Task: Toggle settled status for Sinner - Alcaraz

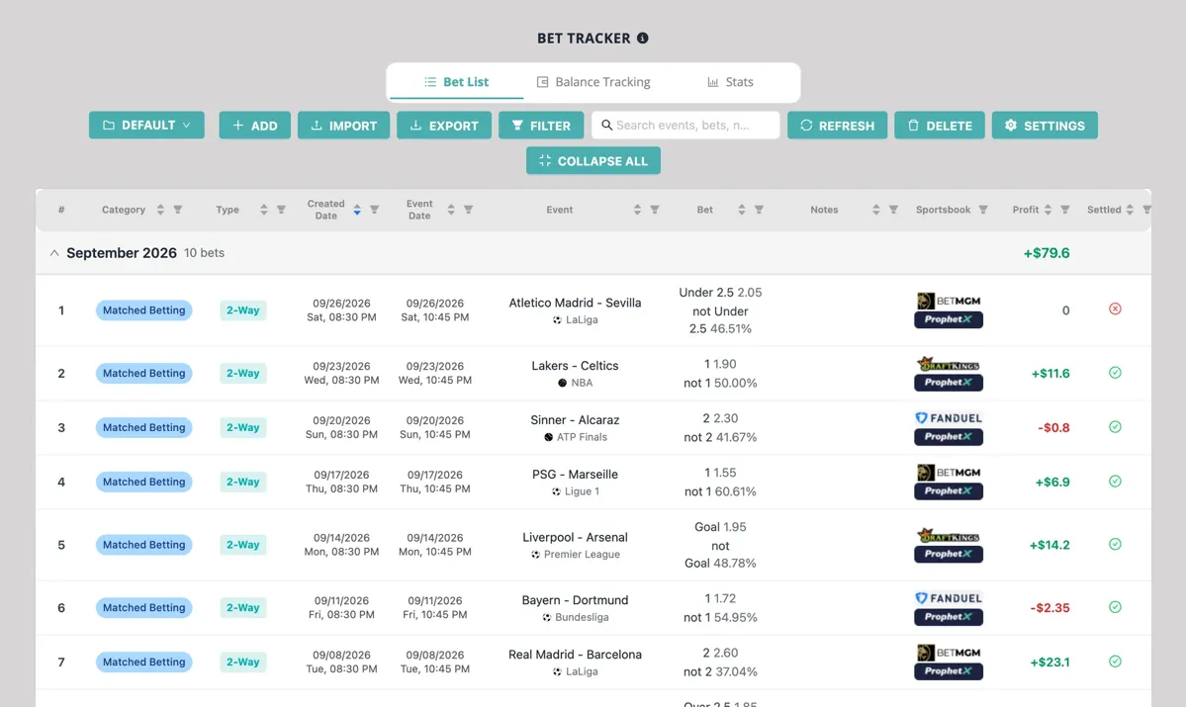Action: [x=1115, y=426]
